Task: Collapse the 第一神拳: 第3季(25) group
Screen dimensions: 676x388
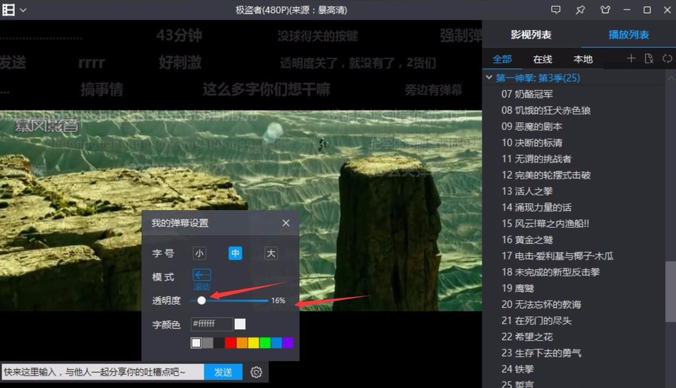Action: point(489,77)
